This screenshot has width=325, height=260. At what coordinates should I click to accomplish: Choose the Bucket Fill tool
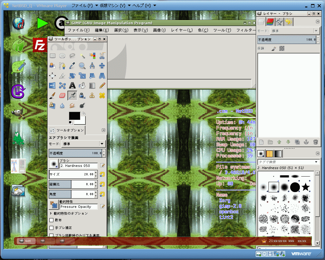coord(82,85)
